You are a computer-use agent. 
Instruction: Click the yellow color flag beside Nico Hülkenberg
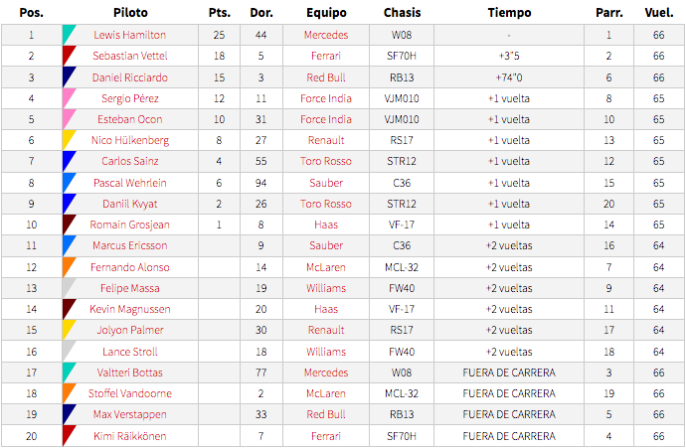pos(70,140)
